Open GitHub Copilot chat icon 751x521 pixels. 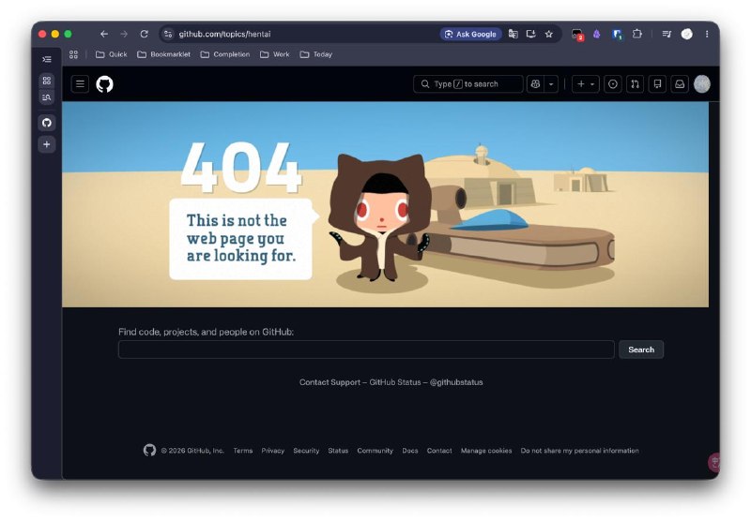coord(535,84)
